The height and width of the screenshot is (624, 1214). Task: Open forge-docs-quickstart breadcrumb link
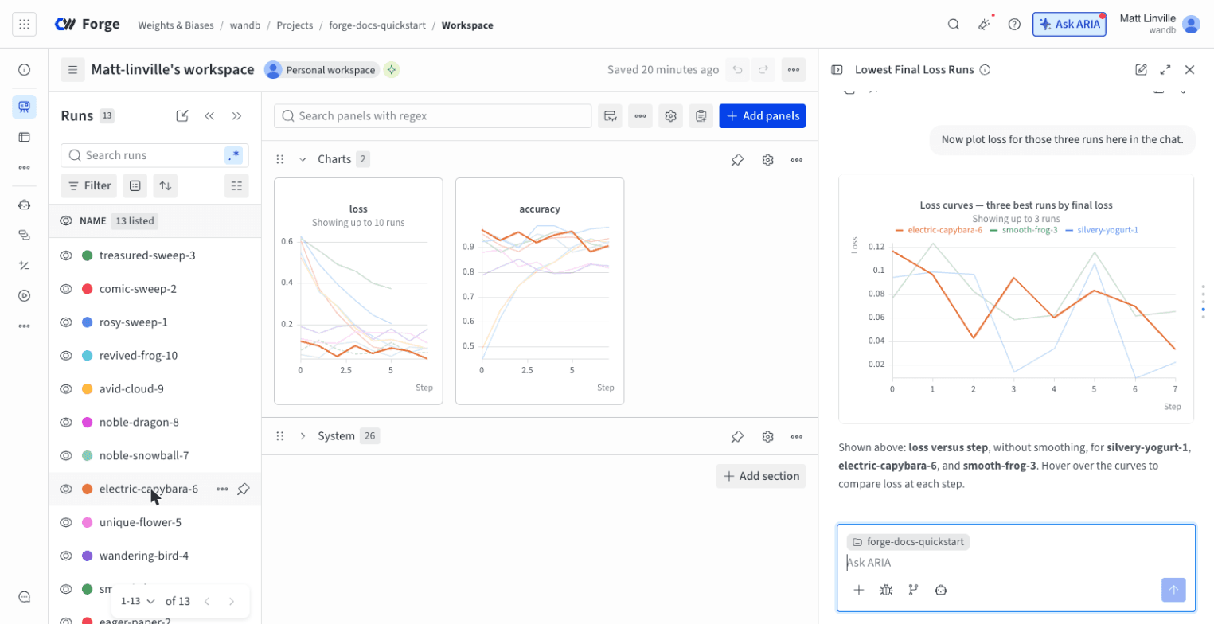pyautogui.click(x=377, y=25)
